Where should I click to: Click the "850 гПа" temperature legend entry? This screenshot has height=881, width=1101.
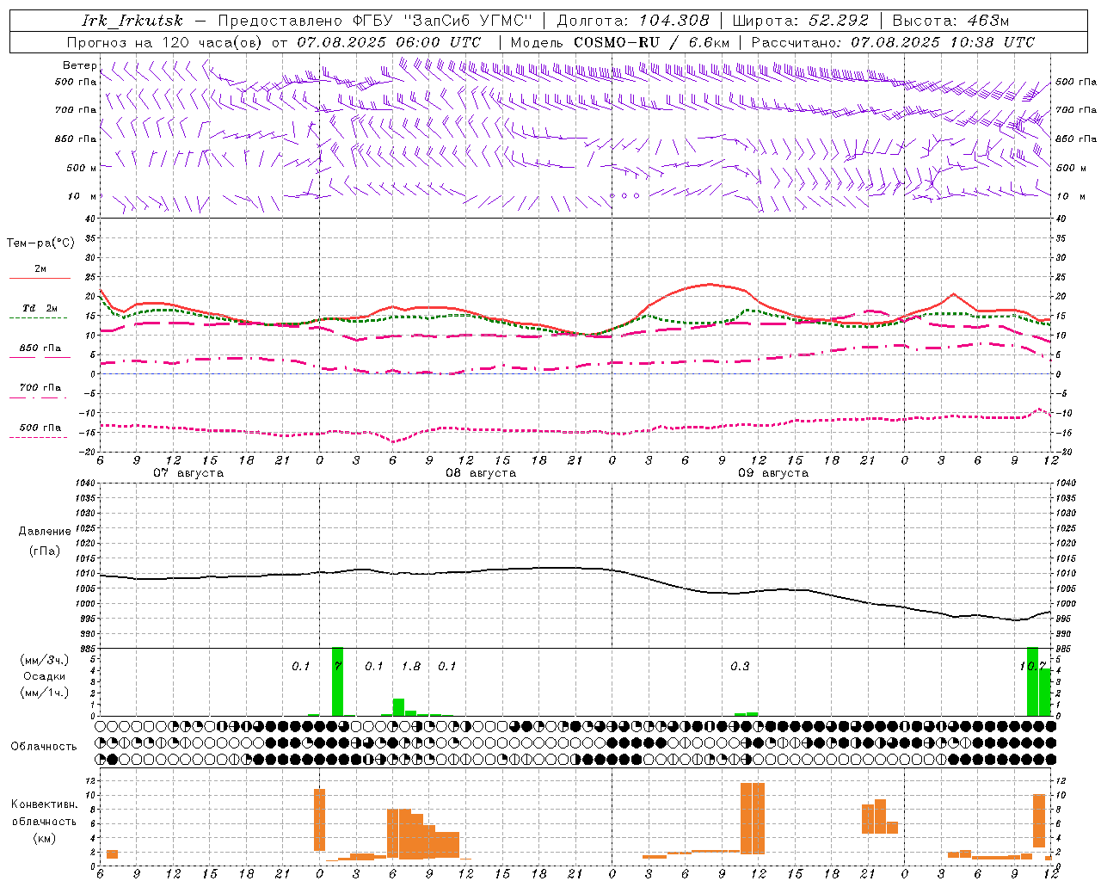(40, 348)
